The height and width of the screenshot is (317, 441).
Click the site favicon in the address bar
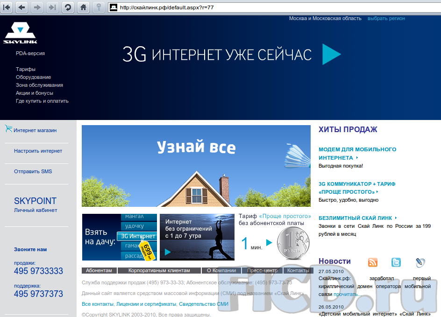point(114,7)
